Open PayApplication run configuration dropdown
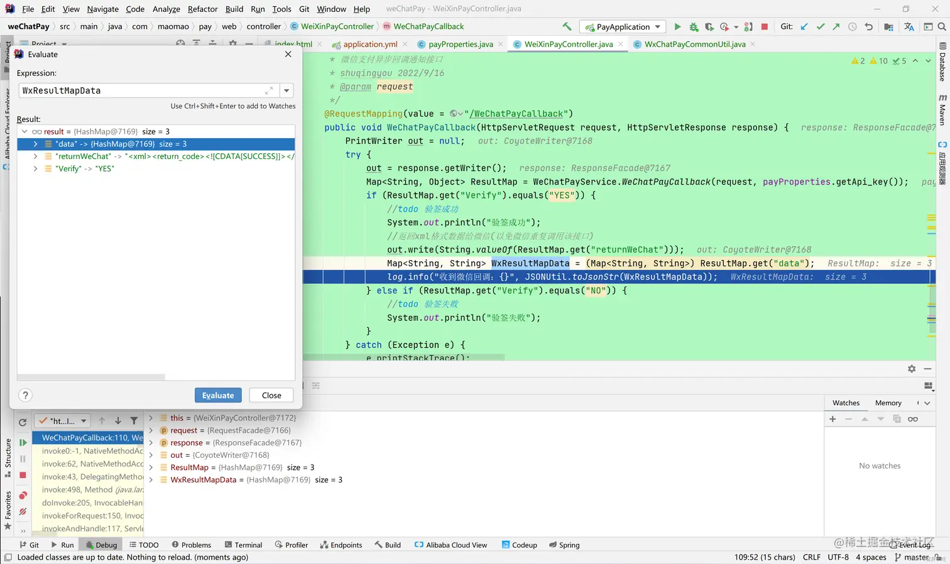The image size is (950, 564). [x=624, y=27]
